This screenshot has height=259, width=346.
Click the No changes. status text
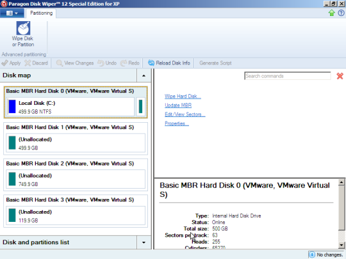330,255
